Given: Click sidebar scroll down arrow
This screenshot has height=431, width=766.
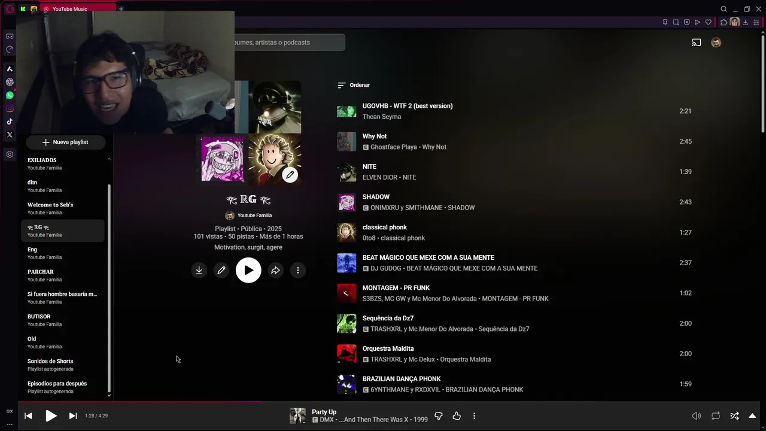Looking at the screenshot, I should (x=109, y=395).
